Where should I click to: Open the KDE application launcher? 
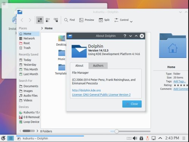[x=3, y=138]
